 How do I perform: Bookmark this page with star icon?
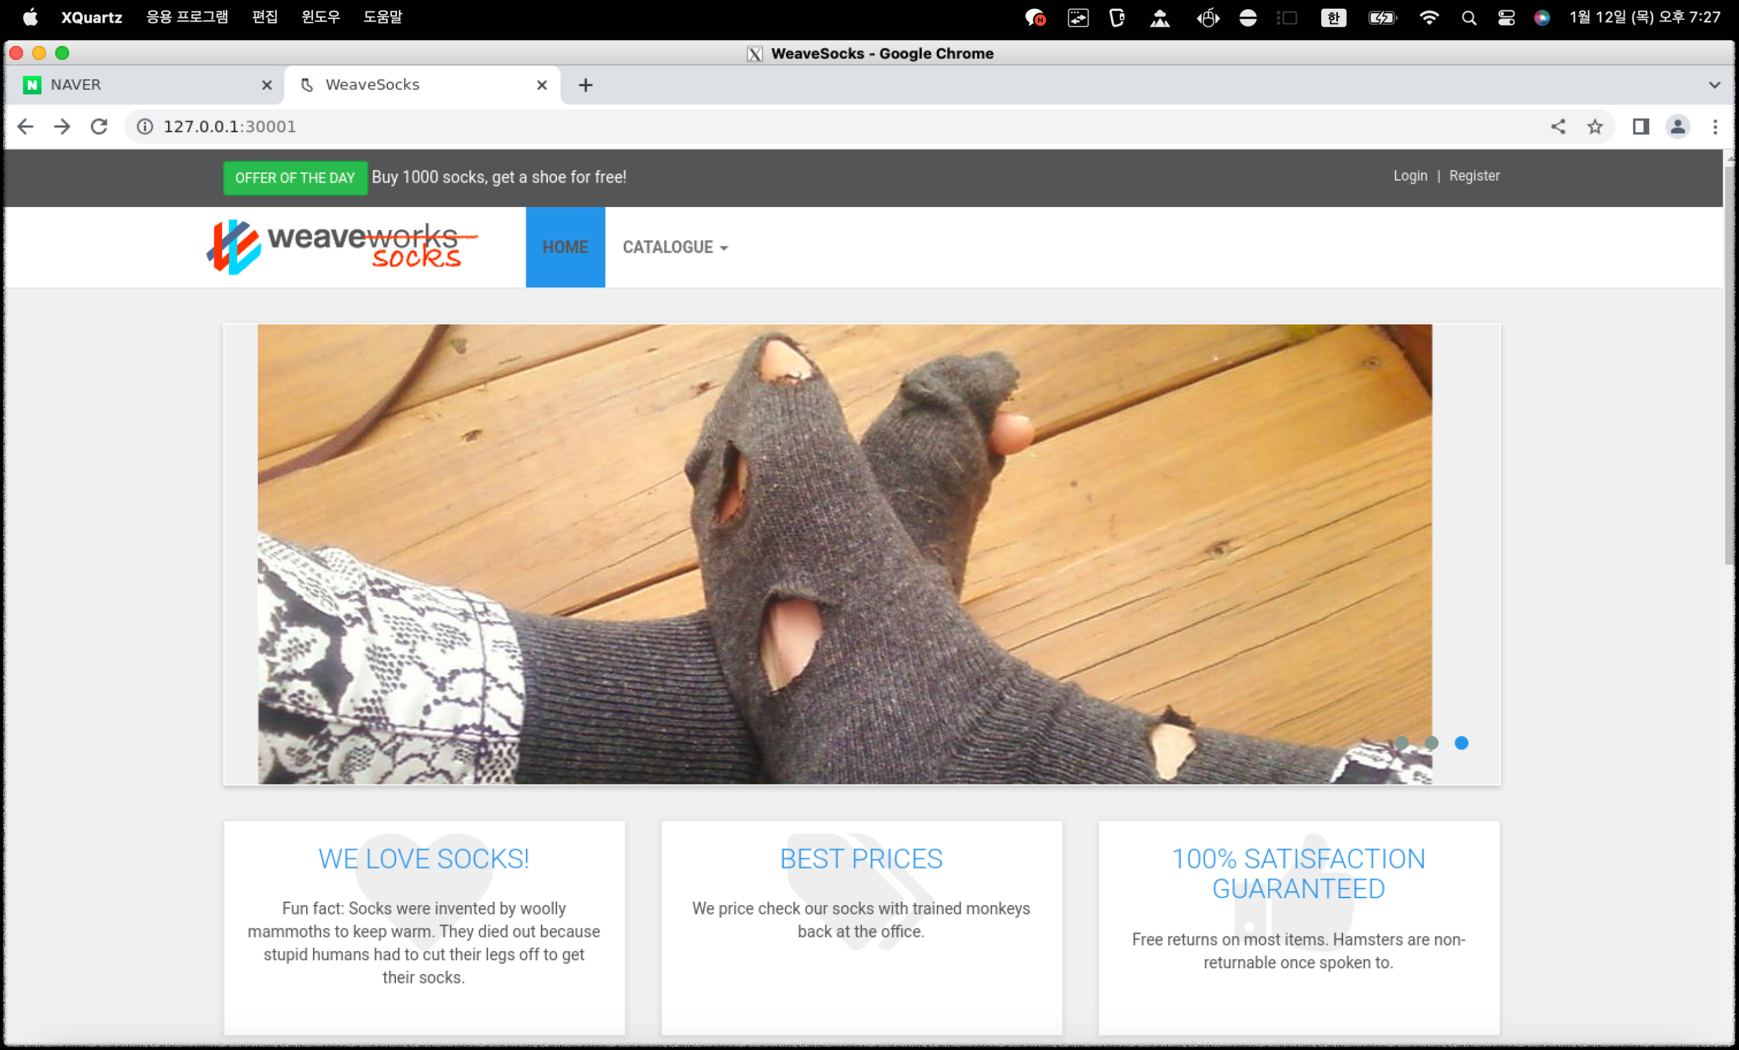[1595, 127]
